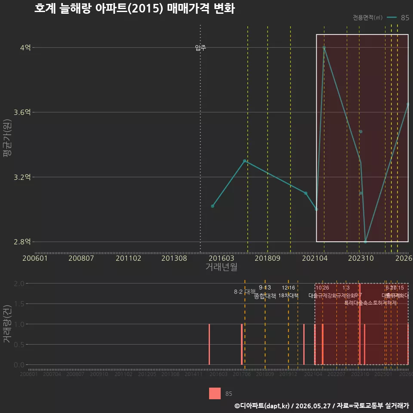Click the '0.0' volume axis label
Image resolution: width=413 pixels, height=413 pixels.
coord(19,365)
